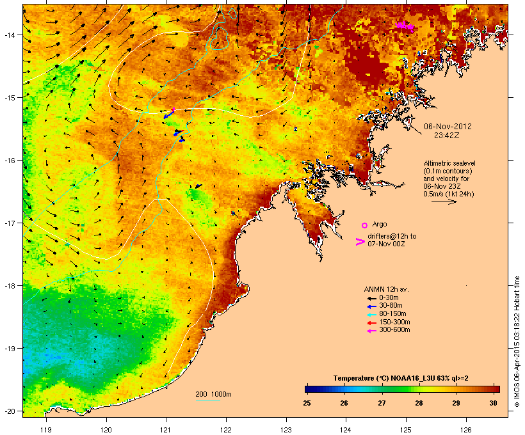
Task: Click the 'drifters@12h to' label
Action: click(392, 236)
